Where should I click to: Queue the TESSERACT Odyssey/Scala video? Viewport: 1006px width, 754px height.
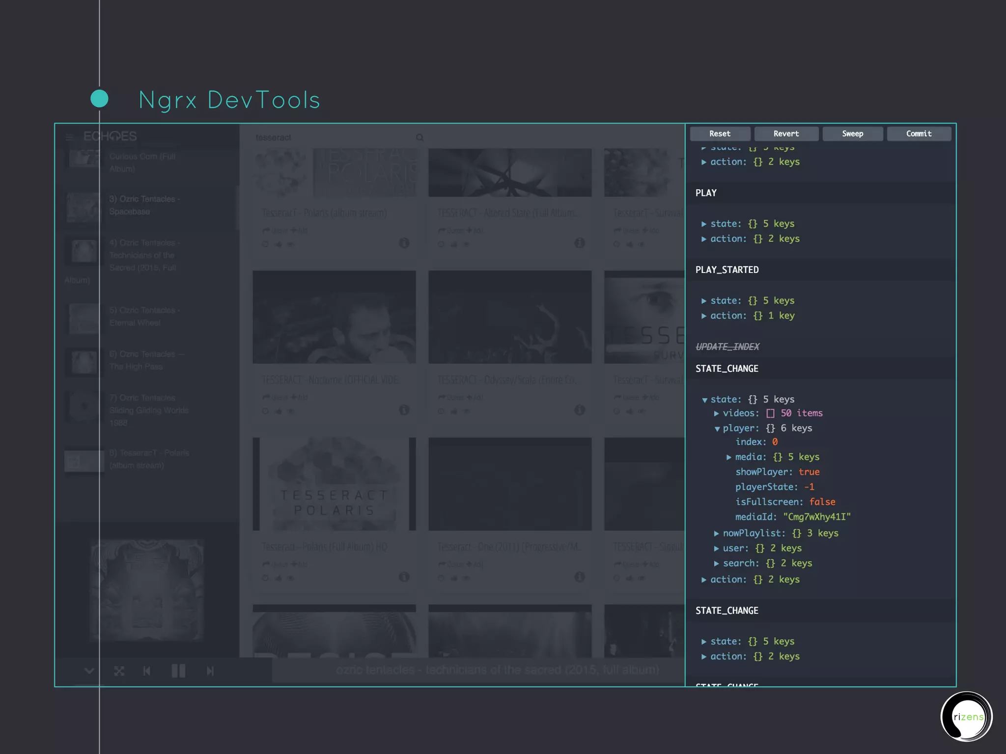451,397
